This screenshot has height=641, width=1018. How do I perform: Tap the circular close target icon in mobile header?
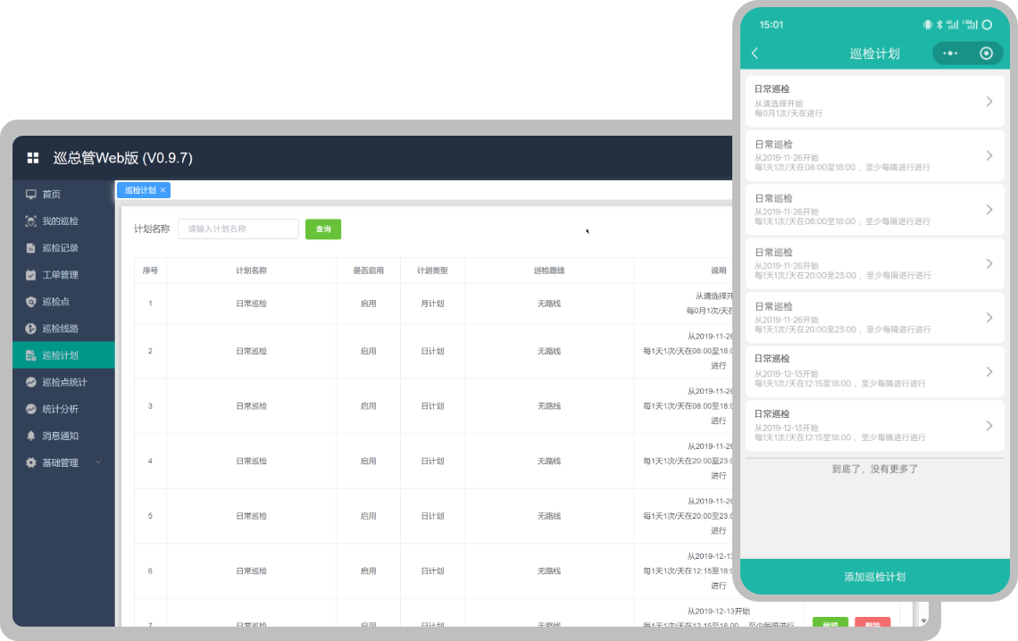[x=986, y=54]
